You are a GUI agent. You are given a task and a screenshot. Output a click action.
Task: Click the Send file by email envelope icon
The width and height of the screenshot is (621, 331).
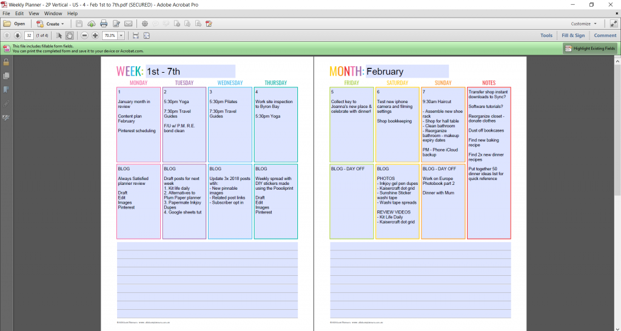tap(129, 24)
